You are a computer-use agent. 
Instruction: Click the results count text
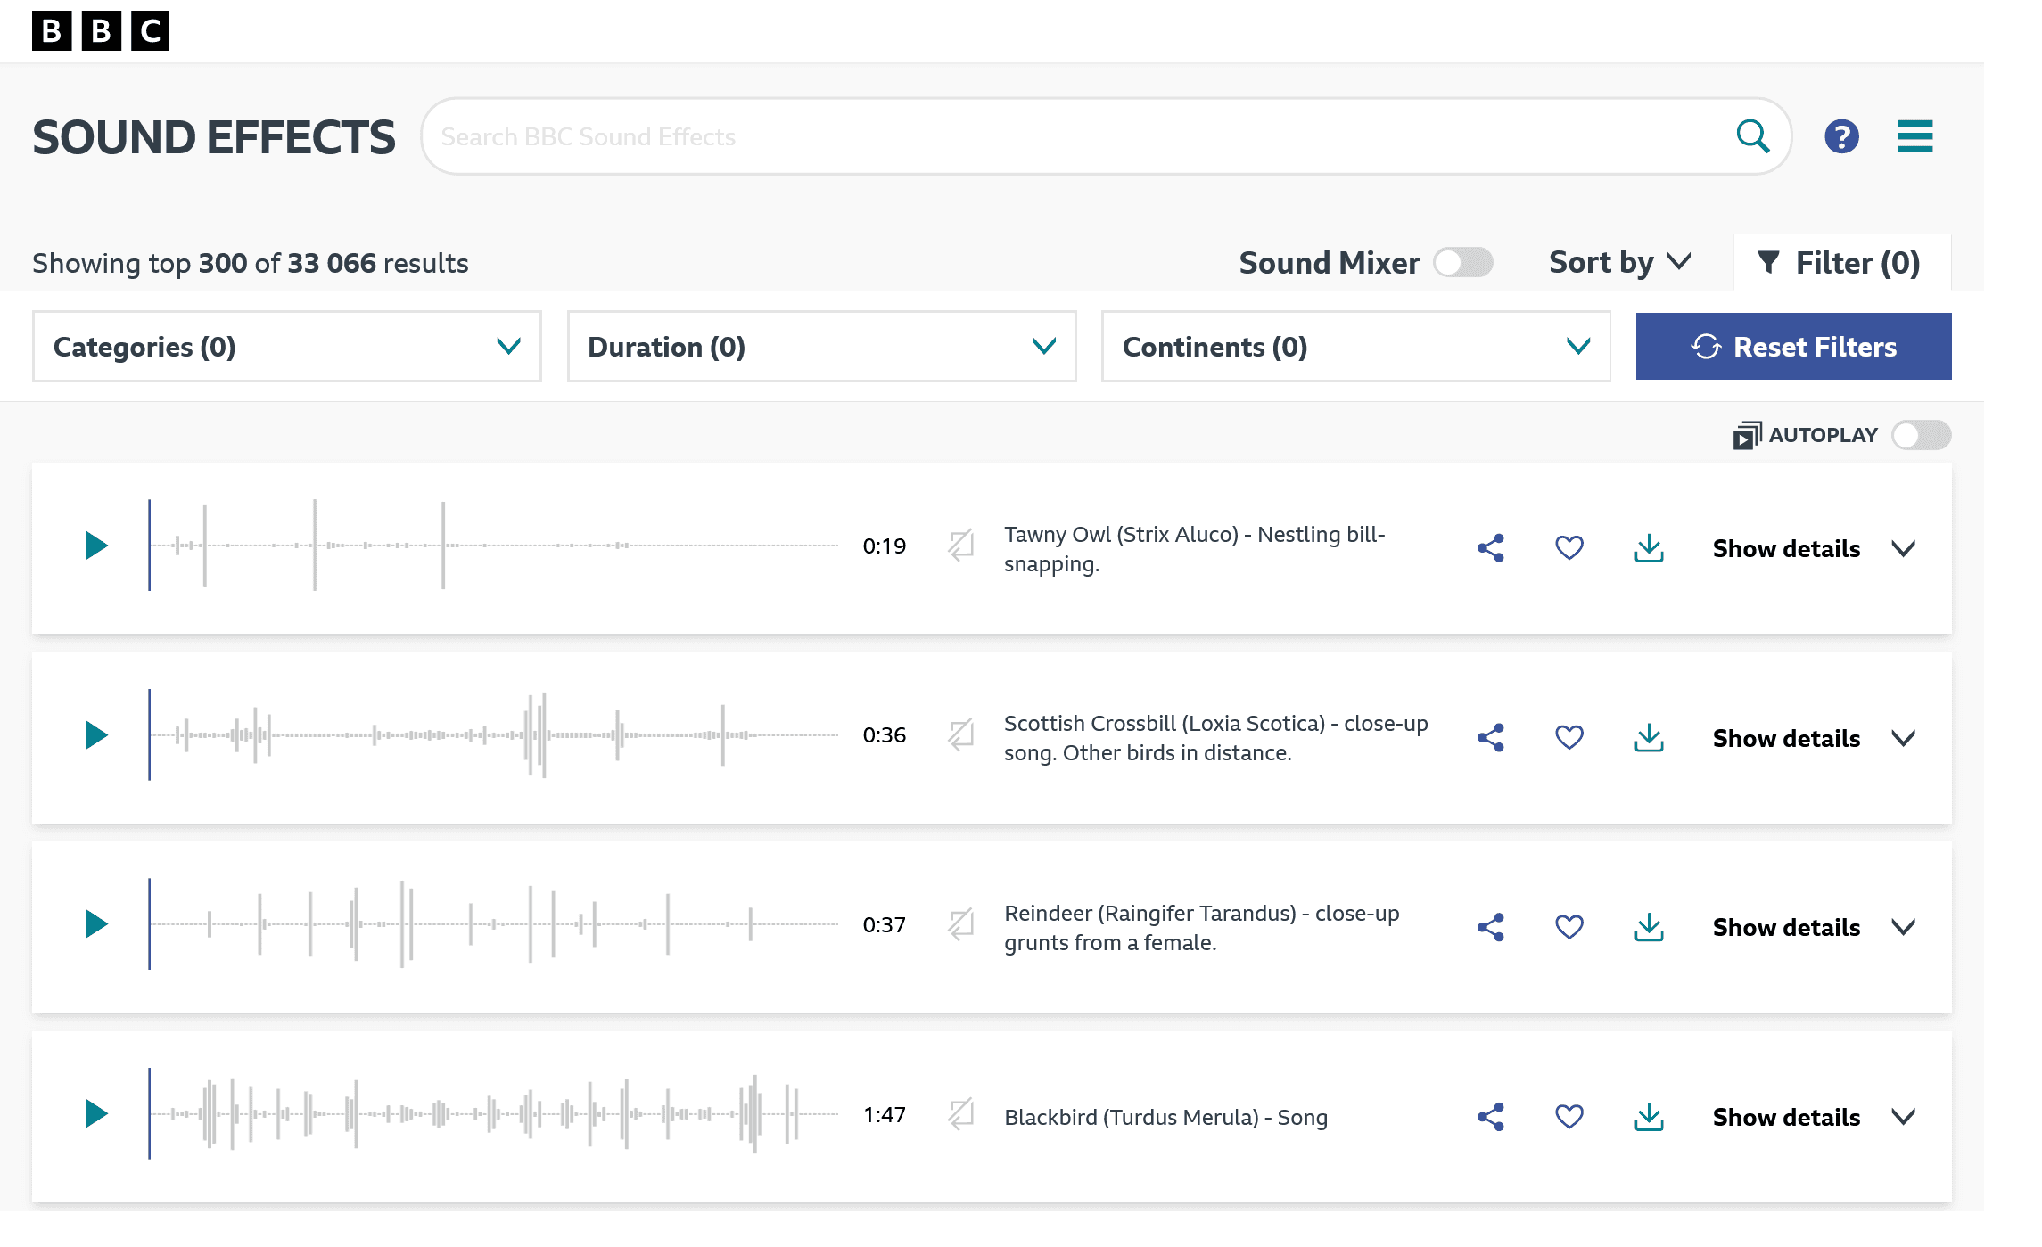pos(251,263)
